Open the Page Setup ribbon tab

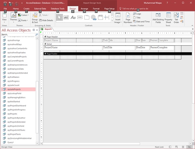coord(109,8)
